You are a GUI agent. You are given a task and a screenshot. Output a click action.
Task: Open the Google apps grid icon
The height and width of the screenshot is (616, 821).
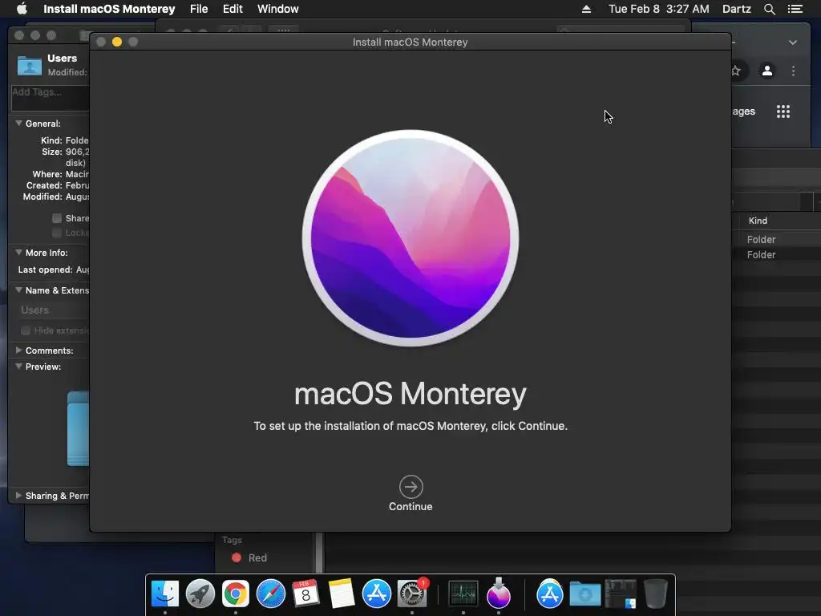783,111
